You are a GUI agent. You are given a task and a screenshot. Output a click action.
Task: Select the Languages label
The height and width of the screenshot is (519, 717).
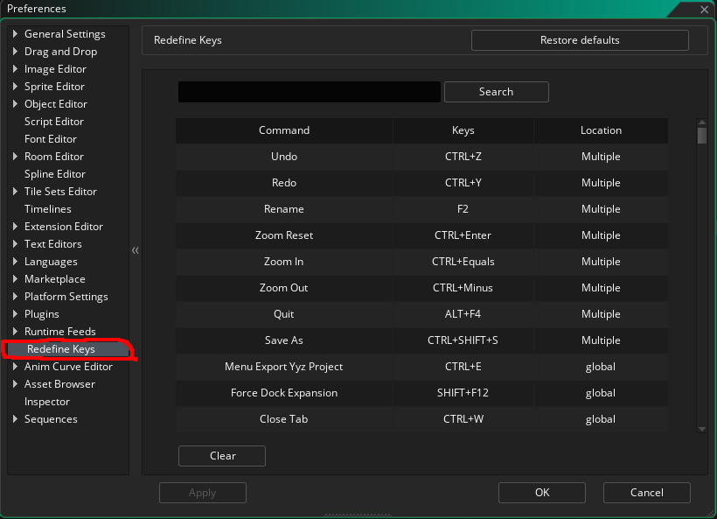coord(51,262)
